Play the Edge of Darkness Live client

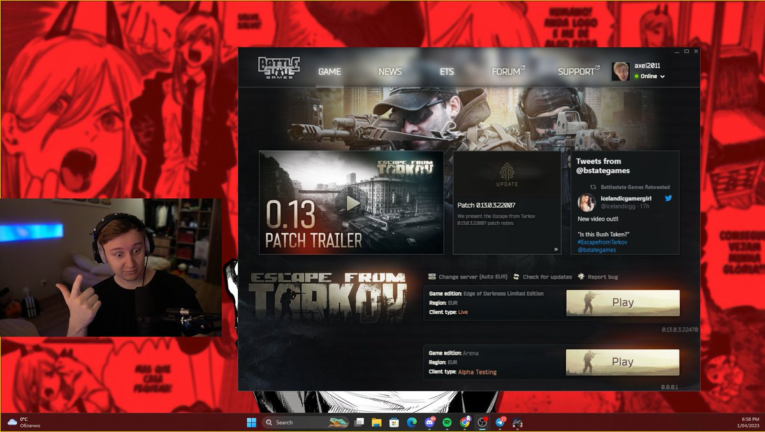(x=623, y=303)
